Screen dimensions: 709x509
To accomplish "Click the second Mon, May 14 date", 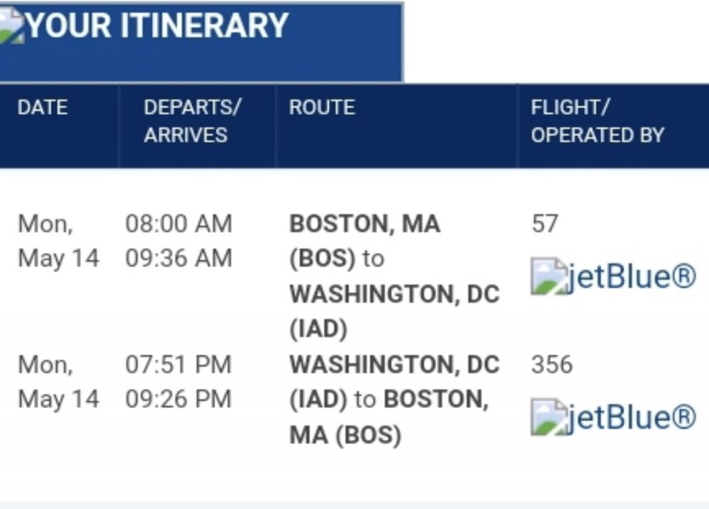I will coord(57,381).
